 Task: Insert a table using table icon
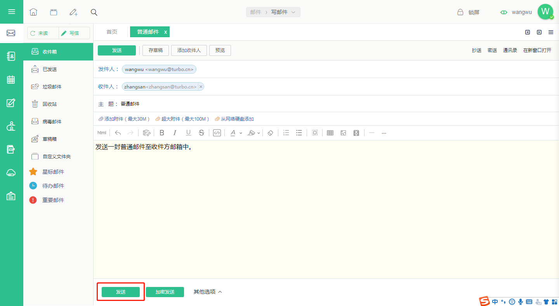point(330,133)
